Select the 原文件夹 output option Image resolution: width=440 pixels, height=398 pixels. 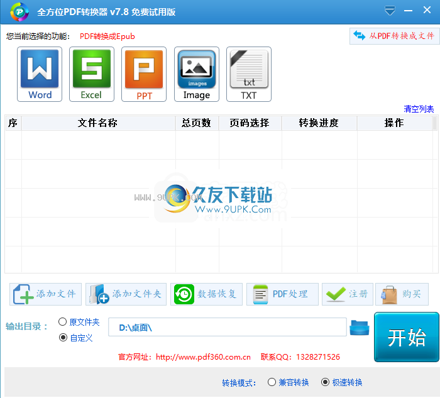tap(79, 322)
